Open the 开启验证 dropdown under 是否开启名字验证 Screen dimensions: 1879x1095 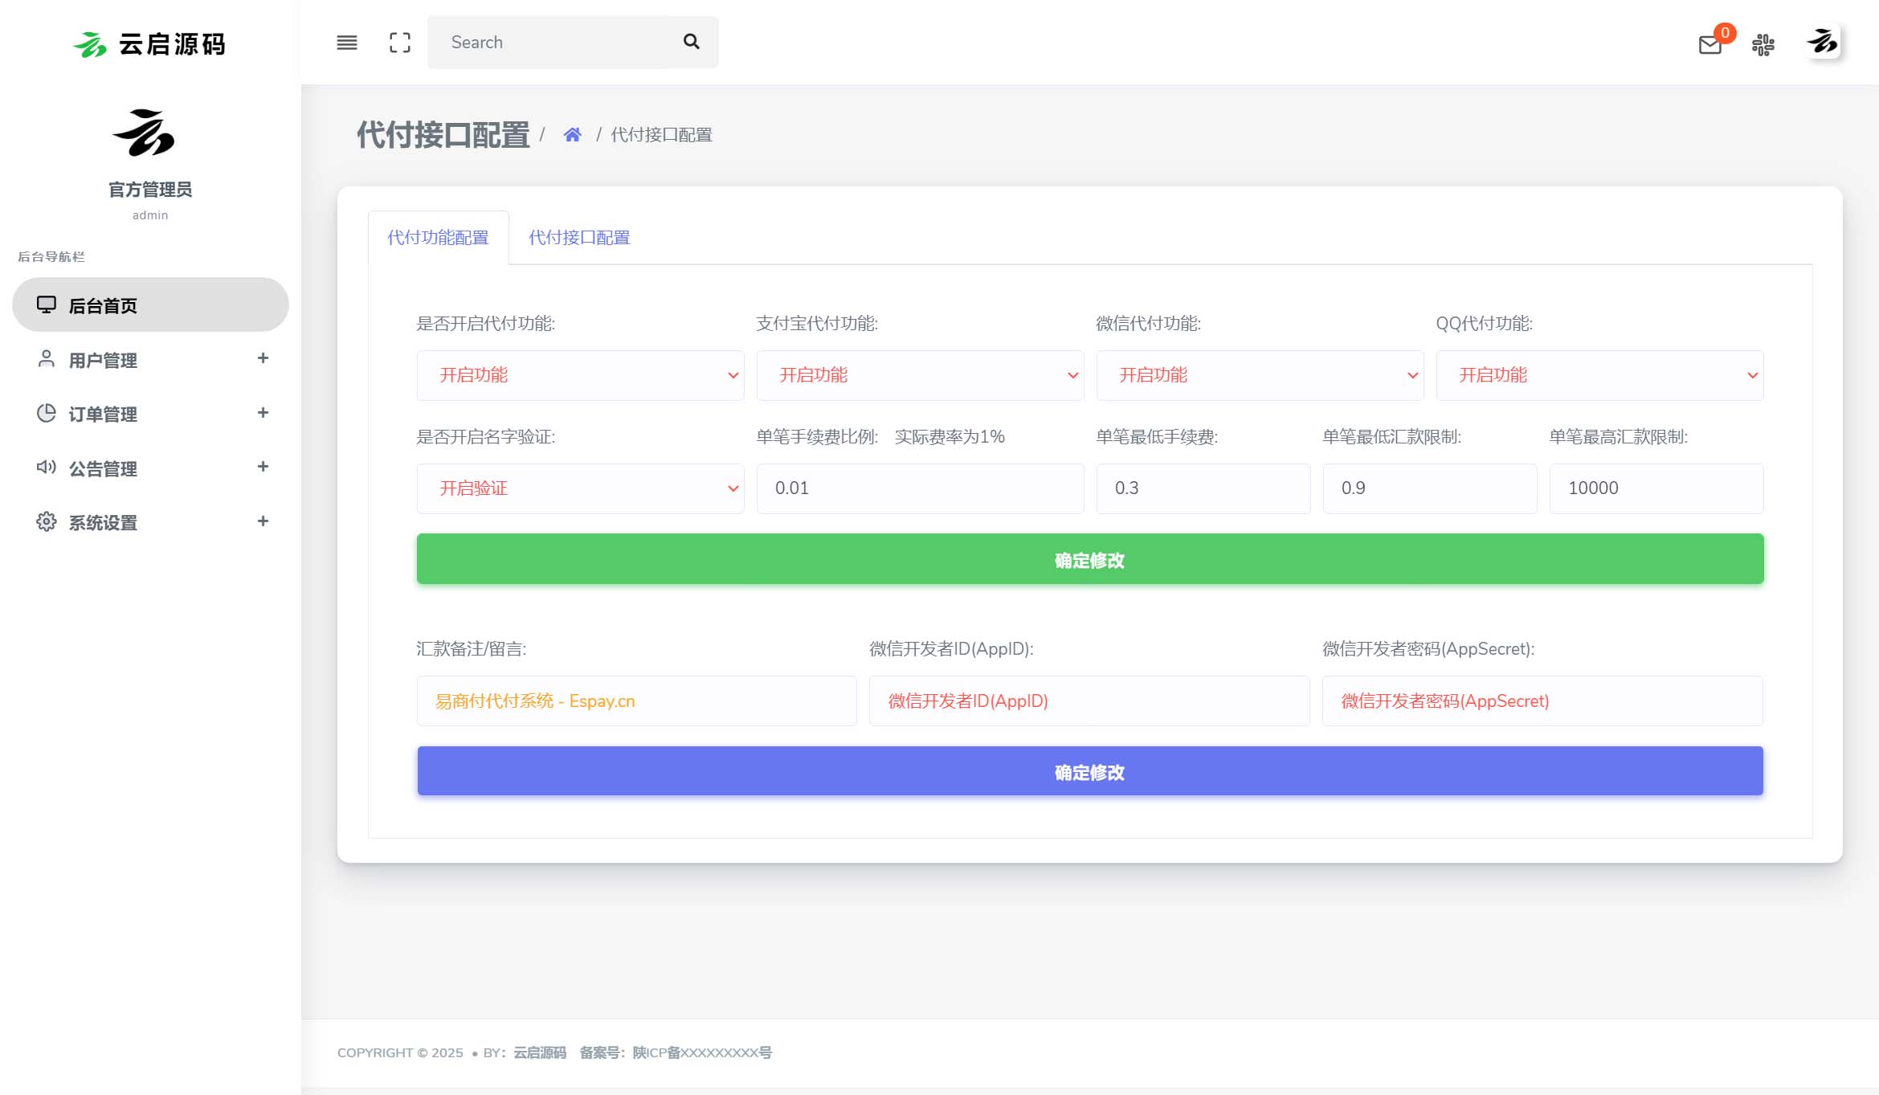(580, 488)
